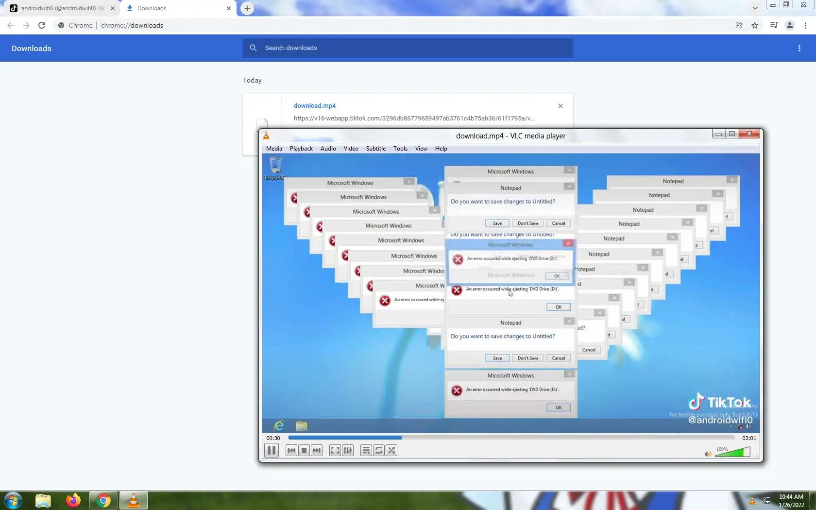Switch to the androidwifi0 TikTok tab
This screenshot has height=510, width=816.
point(62,8)
